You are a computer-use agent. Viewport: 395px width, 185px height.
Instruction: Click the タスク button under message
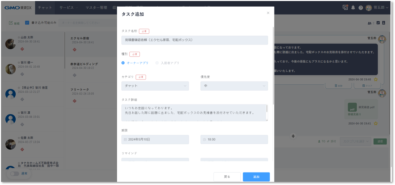[367, 86]
